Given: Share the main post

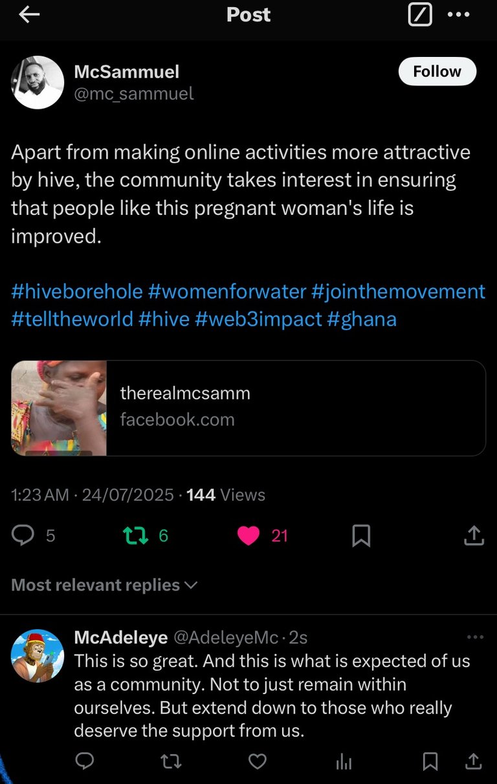Looking at the screenshot, I should (x=474, y=535).
